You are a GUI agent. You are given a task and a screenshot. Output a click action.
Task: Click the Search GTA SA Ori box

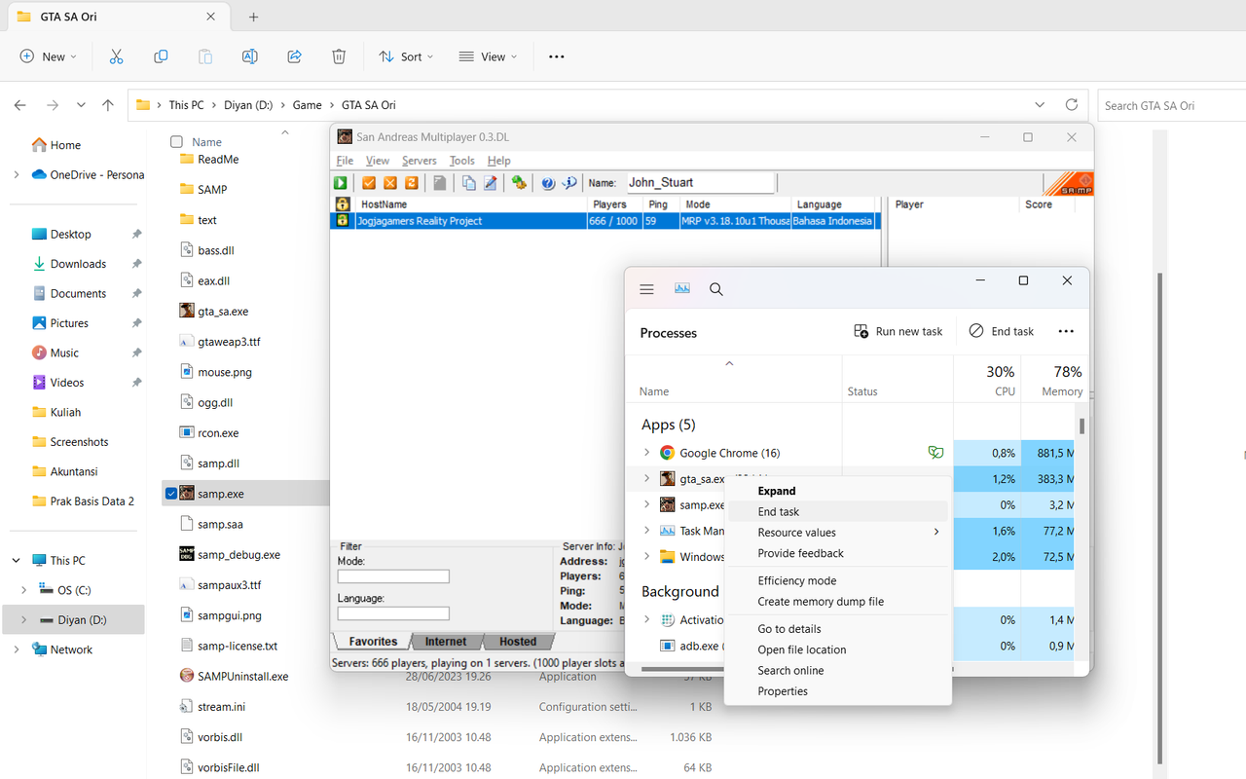[1171, 105]
